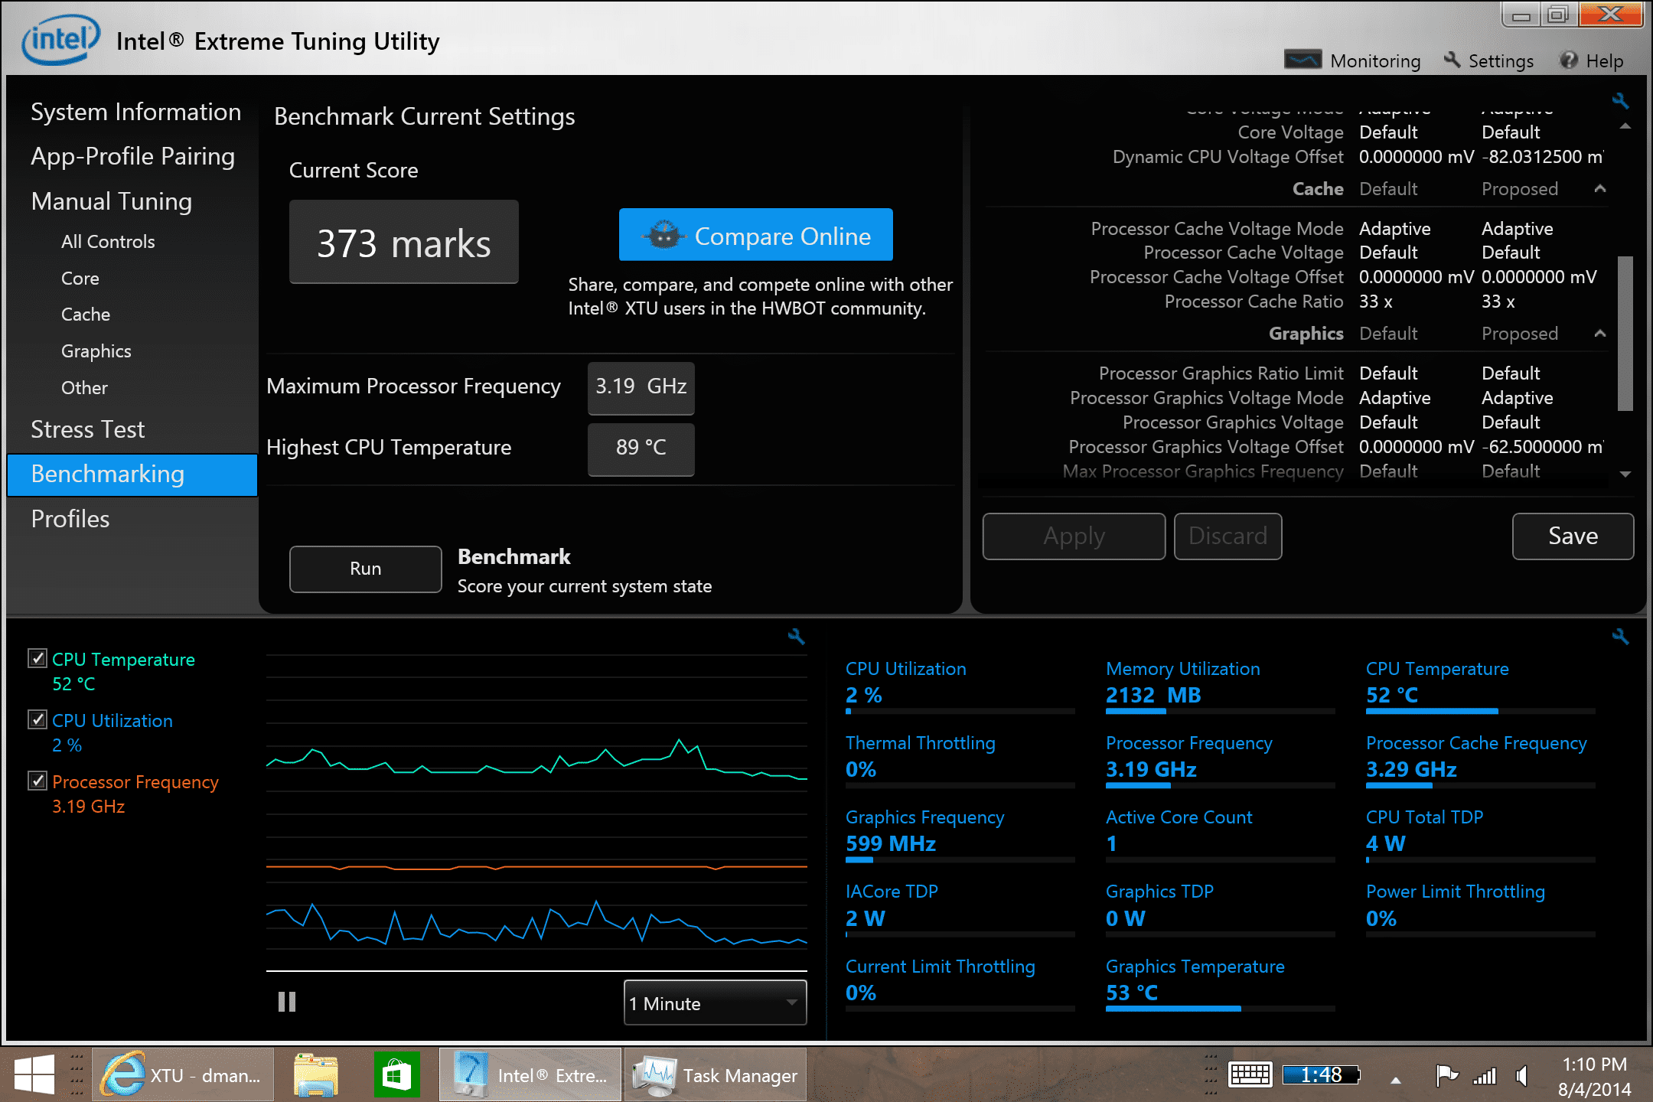Select Manual Tuning in sidebar
1653x1102 pixels.
112,201
